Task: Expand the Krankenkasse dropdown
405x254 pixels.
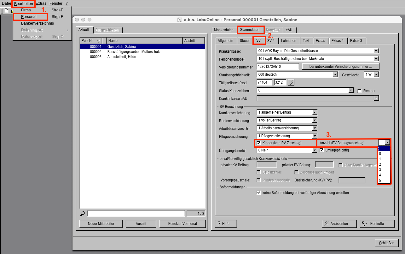Action: pos(376,51)
